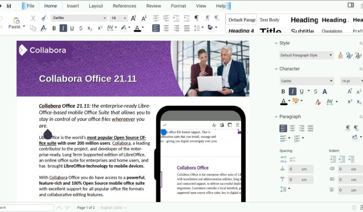Viewport: 363px width, 212px height.
Task: Toggle Underline in the ribbon
Action: (72, 28)
